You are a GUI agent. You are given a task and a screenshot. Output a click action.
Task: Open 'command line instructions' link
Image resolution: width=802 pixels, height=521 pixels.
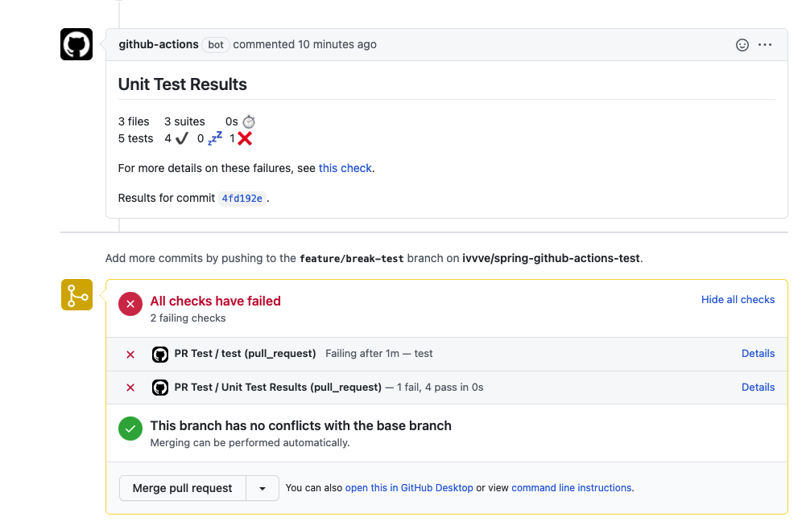coord(572,488)
